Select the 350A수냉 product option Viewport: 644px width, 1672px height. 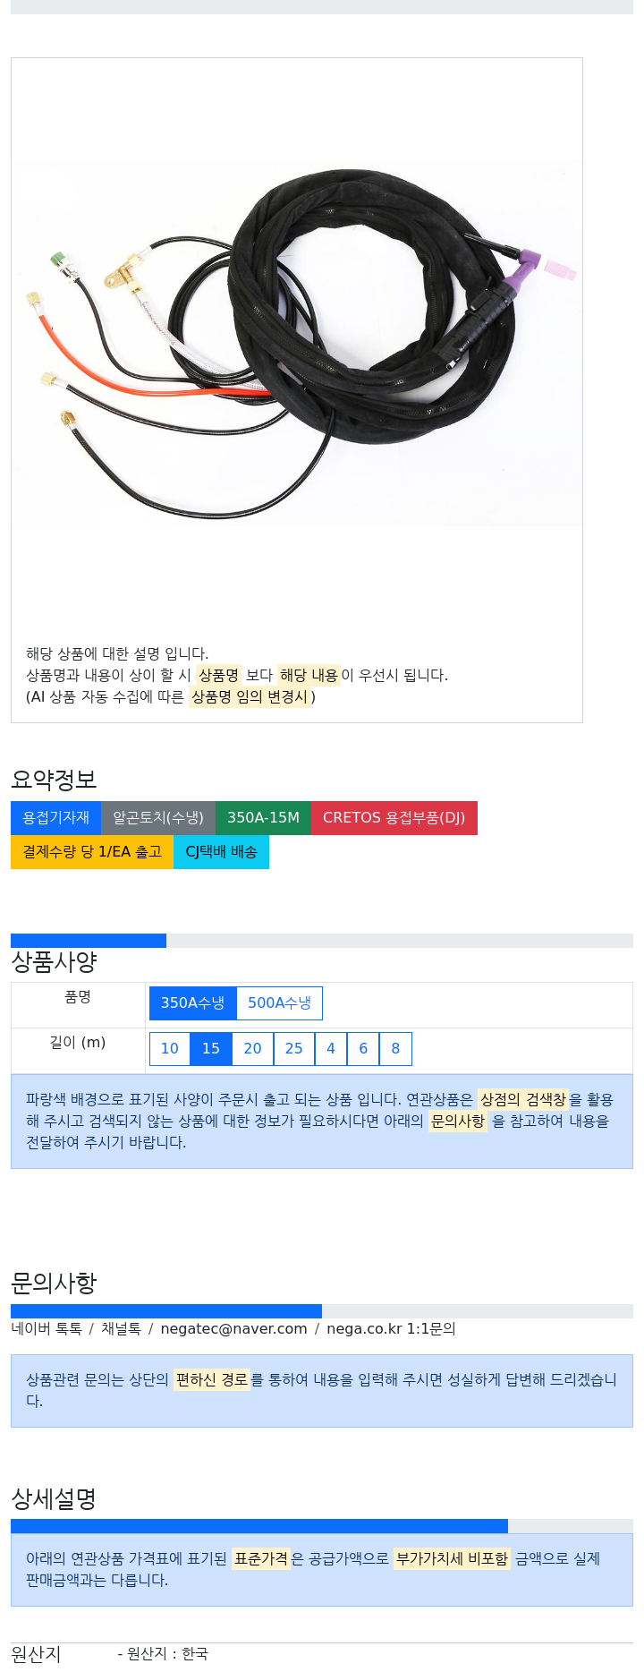pos(192,1003)
